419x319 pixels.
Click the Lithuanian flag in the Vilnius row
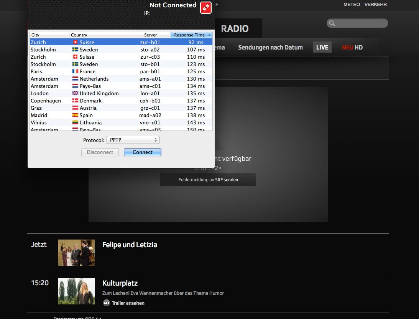click(76, 122)
